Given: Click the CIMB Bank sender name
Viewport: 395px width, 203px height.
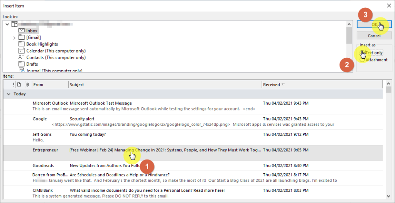Looking at the screenshot, I should [42, 190].
